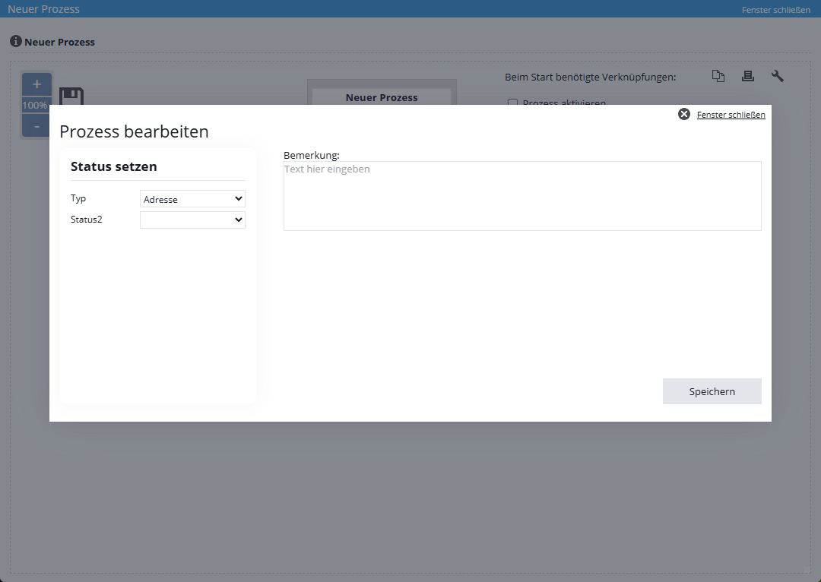The width and height of the screenshot is (821, 582).
Task: Click the 100% zoom level indicator
Action: pos(35,106)
